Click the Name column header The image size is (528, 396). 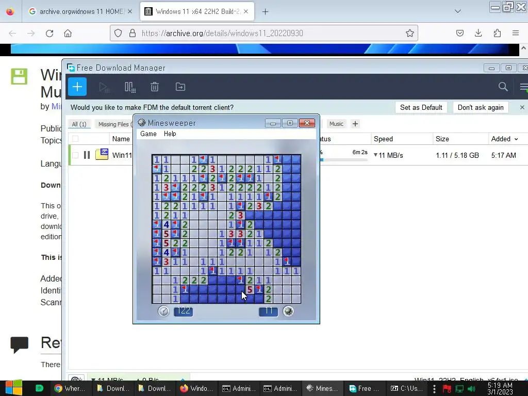pyautogui.click(x=121, y=139)
